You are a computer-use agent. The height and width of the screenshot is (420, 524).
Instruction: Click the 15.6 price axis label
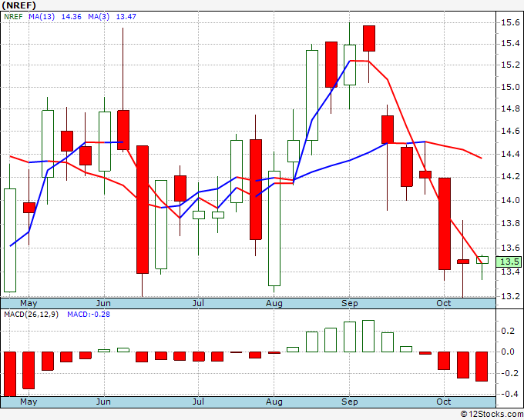(510, 22)
